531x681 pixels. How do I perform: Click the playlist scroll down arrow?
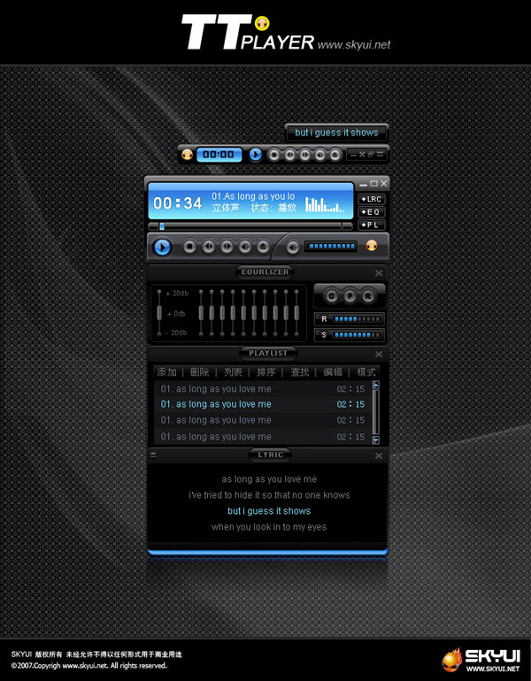pos(376,440)
